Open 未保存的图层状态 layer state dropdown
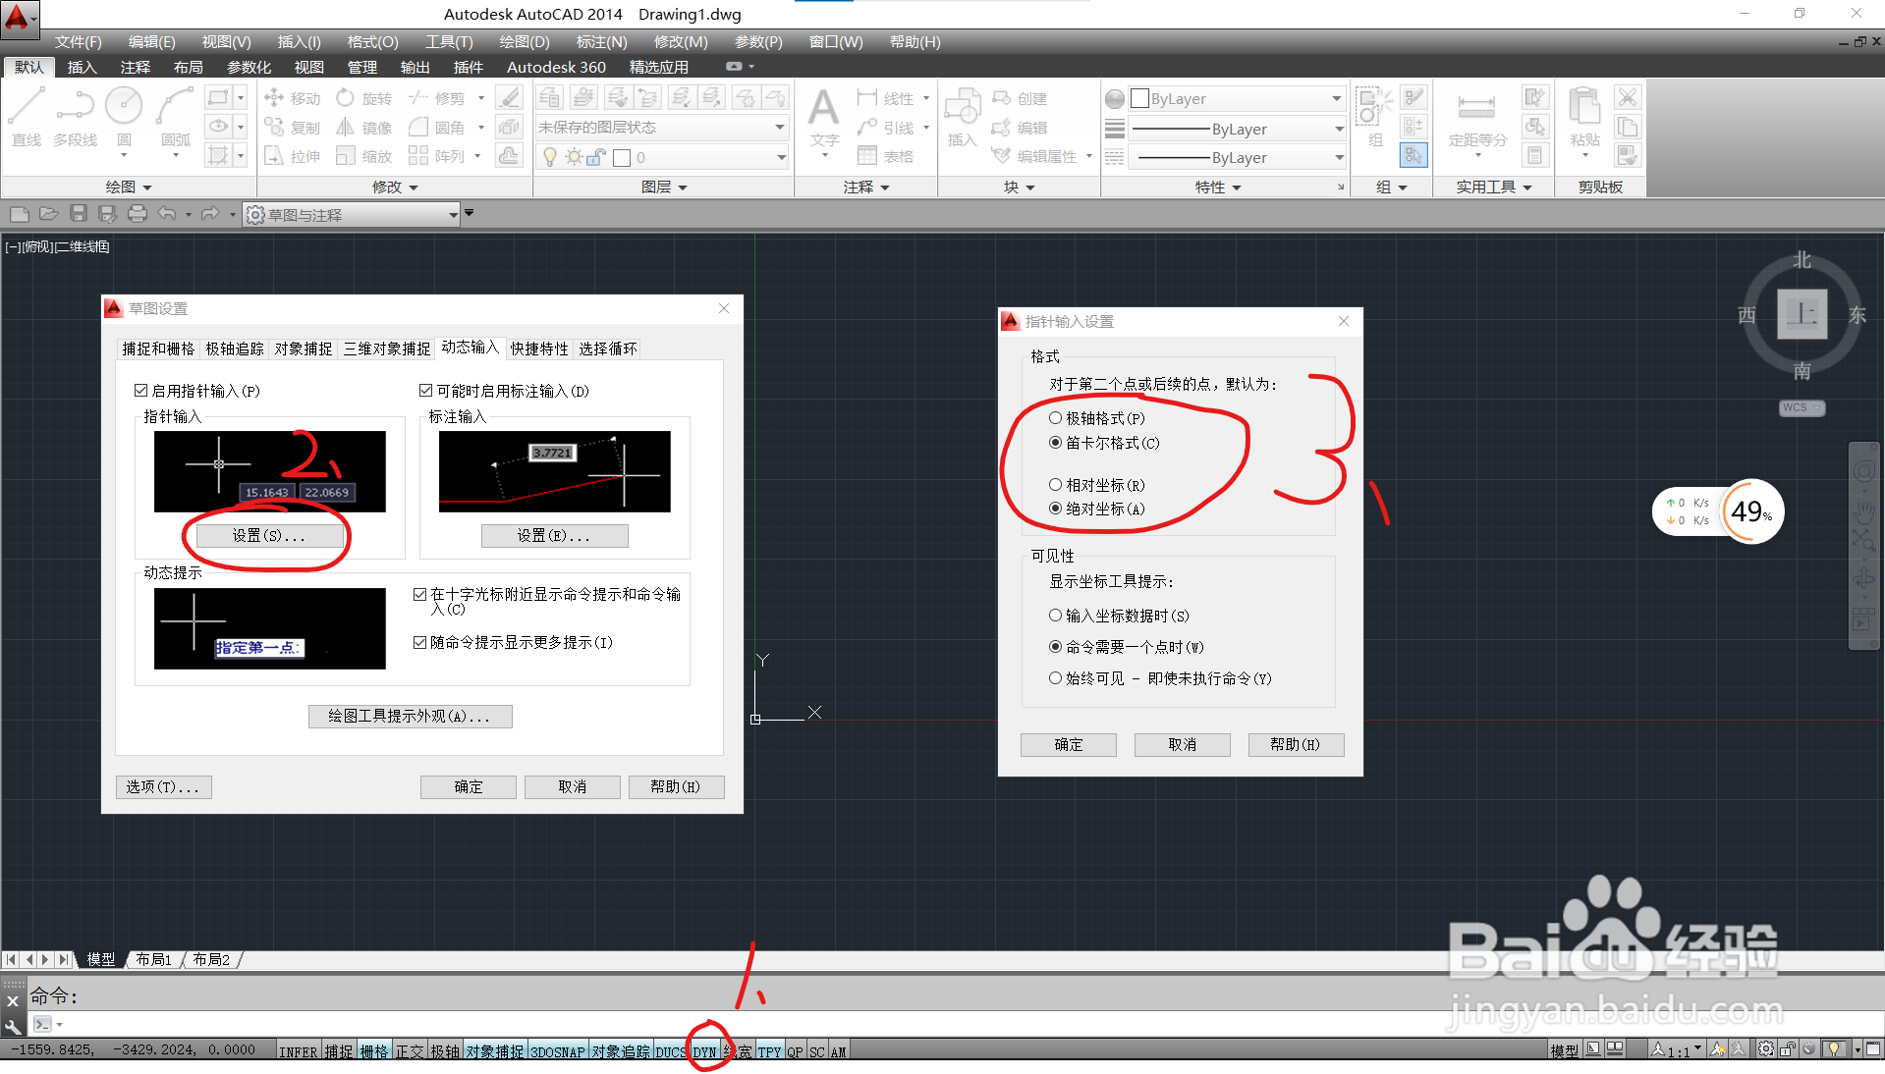Viewport: 1885px width, 1074px height. (661, 128)
